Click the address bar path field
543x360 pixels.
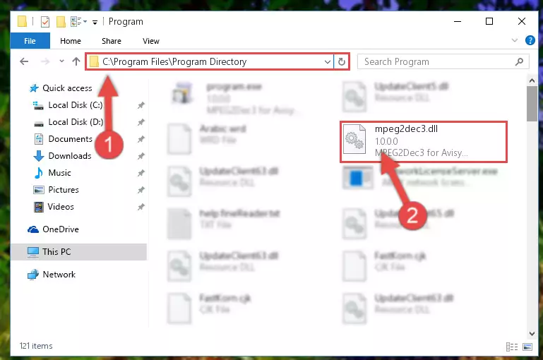210,61
